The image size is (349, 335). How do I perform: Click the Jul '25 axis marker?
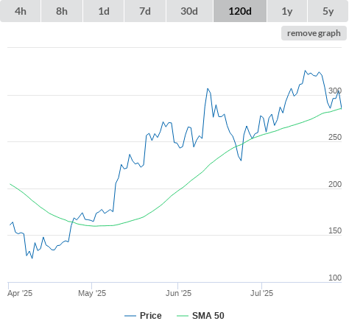pyautogui.click(x=261, y=293)
